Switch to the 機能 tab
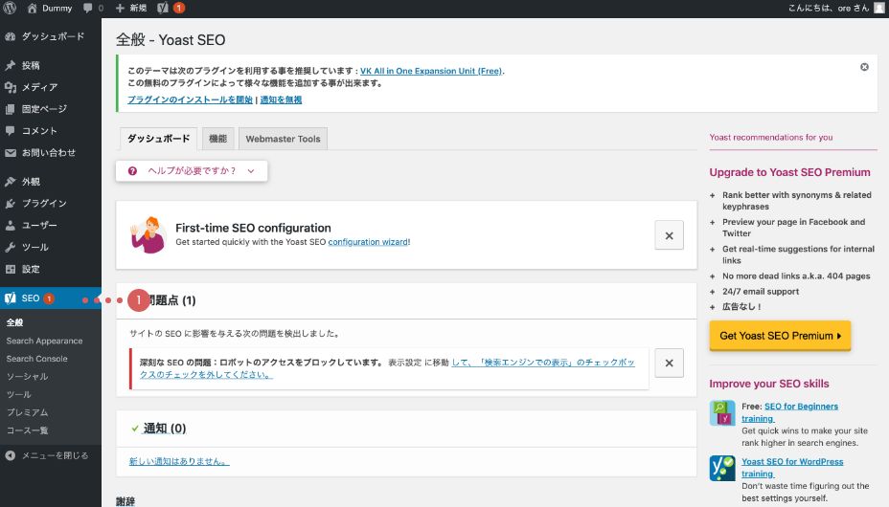This screenshot has height=507, width=889. click(217, 139)
